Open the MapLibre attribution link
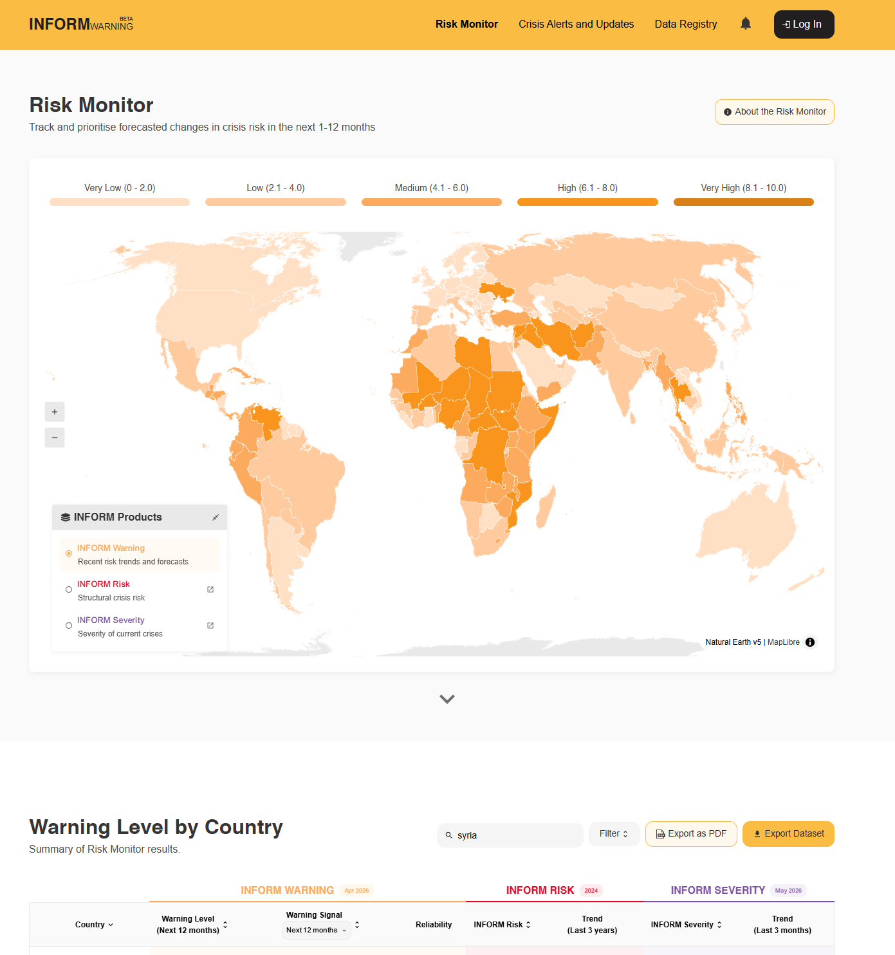The width and height of the screenshot is (895, 955). (784, 642)
